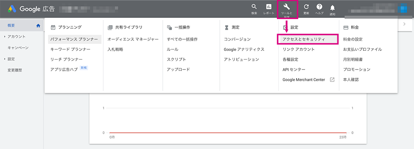Open コンバージョン
This screenshot has height=149, width=414.
click(237, 39)
